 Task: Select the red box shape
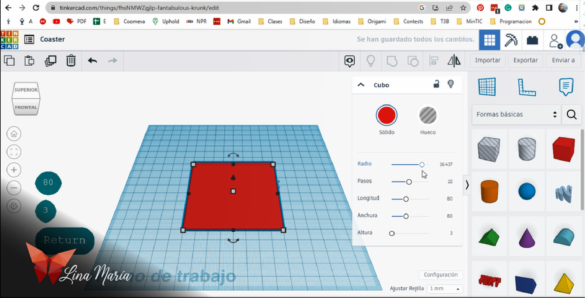pos(564,149)
